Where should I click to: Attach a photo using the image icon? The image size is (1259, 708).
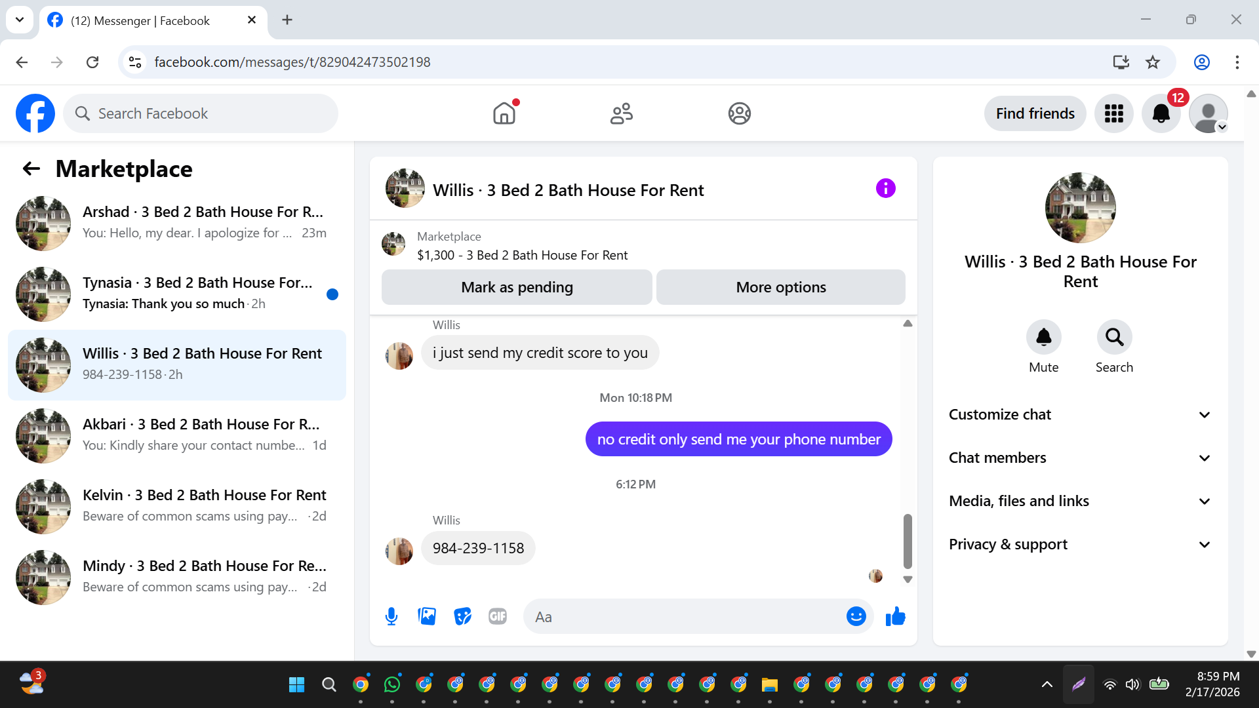point(427,616)
